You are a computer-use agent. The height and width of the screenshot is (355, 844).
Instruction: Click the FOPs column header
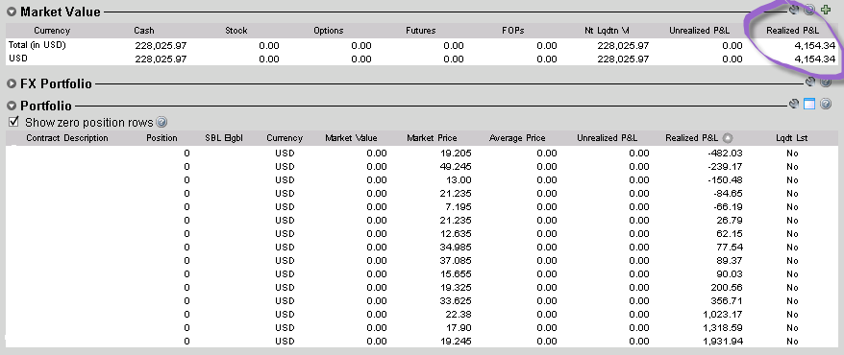click(514, 31)
